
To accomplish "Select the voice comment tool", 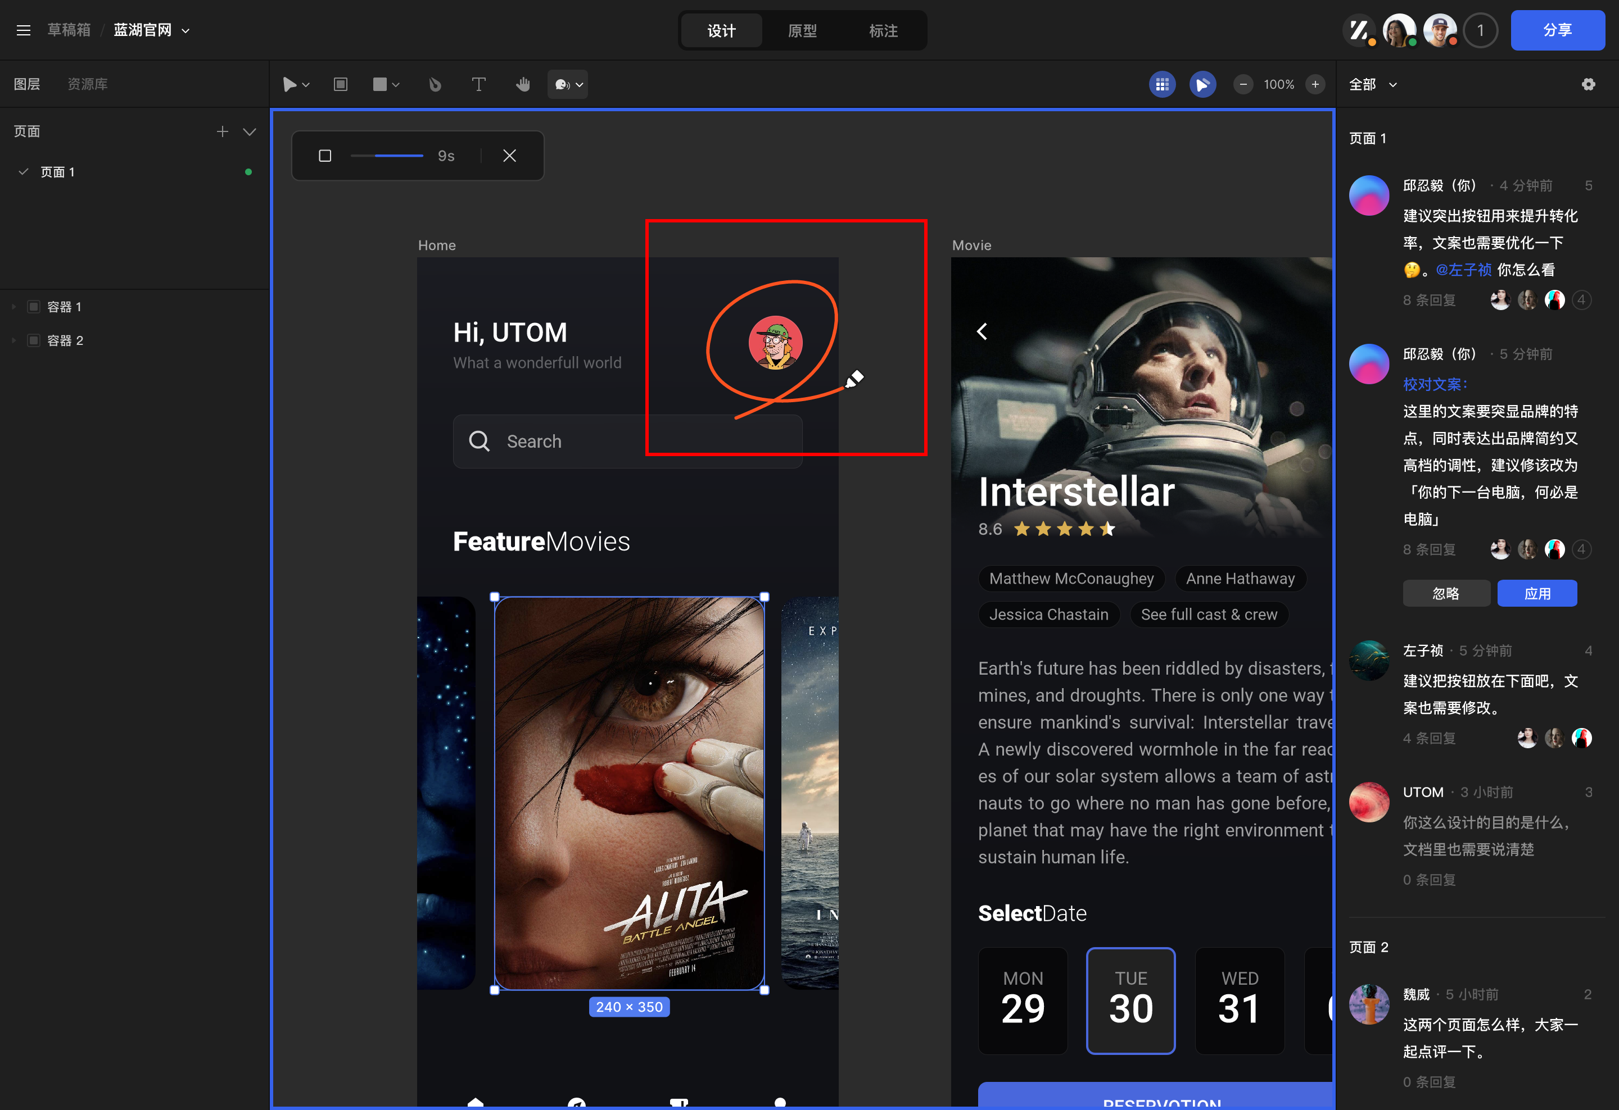I will pos(562,84).
